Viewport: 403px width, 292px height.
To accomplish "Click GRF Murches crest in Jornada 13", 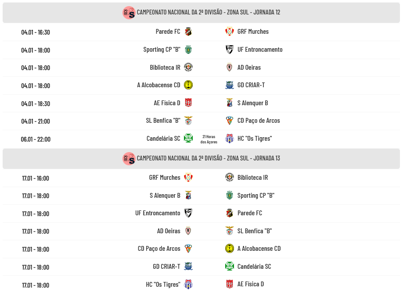I will (x=188, y=178).
